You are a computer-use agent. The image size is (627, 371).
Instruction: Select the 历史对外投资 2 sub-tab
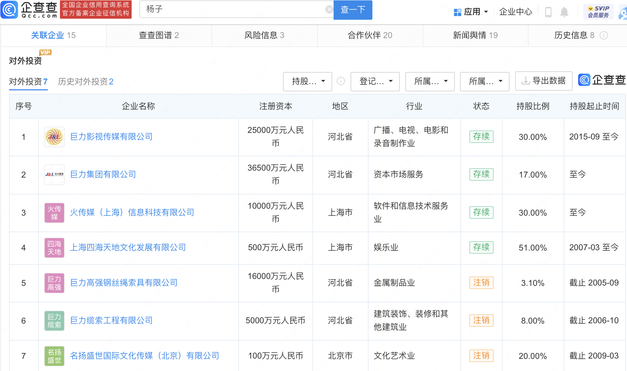[86, 82]
